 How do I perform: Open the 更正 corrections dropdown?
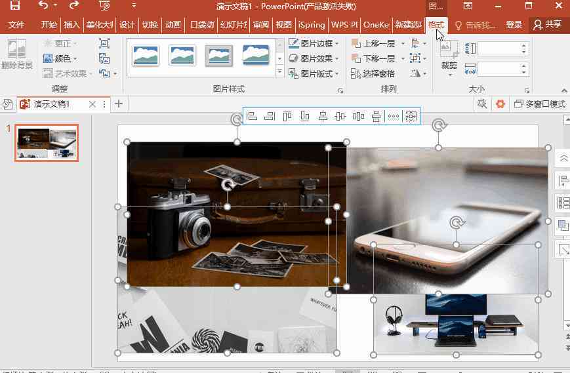[x=60, y=43]
